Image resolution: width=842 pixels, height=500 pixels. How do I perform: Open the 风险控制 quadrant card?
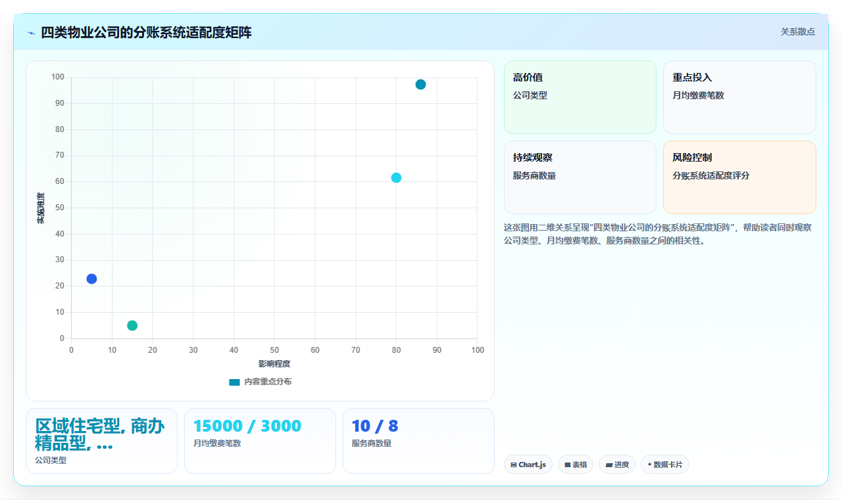click(739, 177)
